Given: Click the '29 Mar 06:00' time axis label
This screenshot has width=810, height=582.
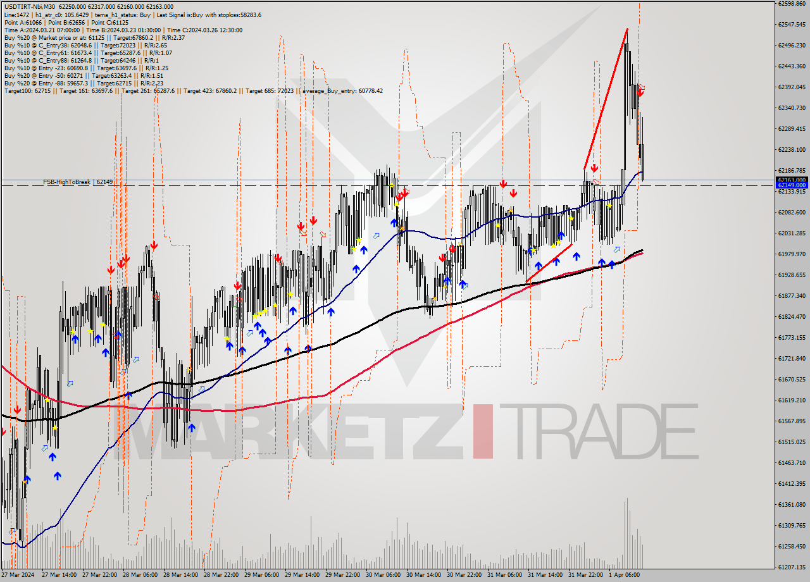Looking at the screenshot, I should pyautogui.click(x=262, y=575).
